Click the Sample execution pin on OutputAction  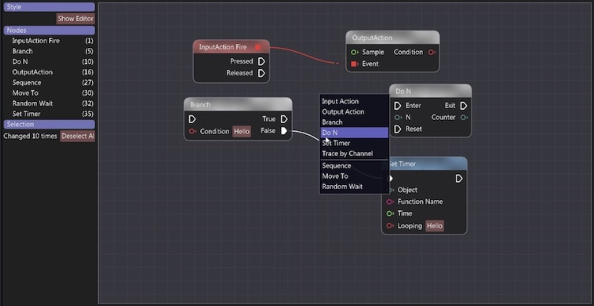(353, 52)
